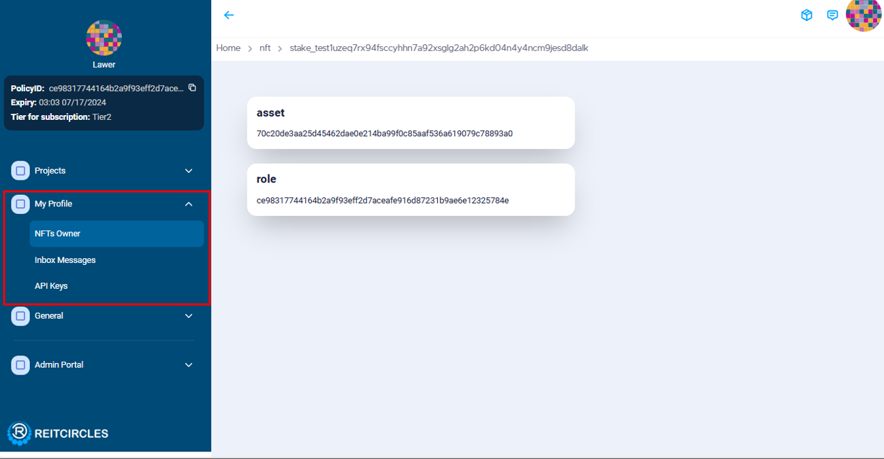Click the REITCIRCLES logo
884x459 pixels.
58,433
